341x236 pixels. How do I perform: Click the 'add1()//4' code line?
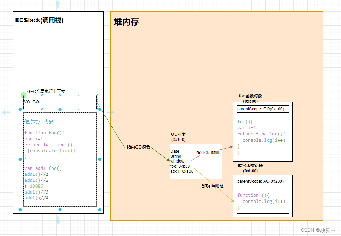(x=36, y=198)
